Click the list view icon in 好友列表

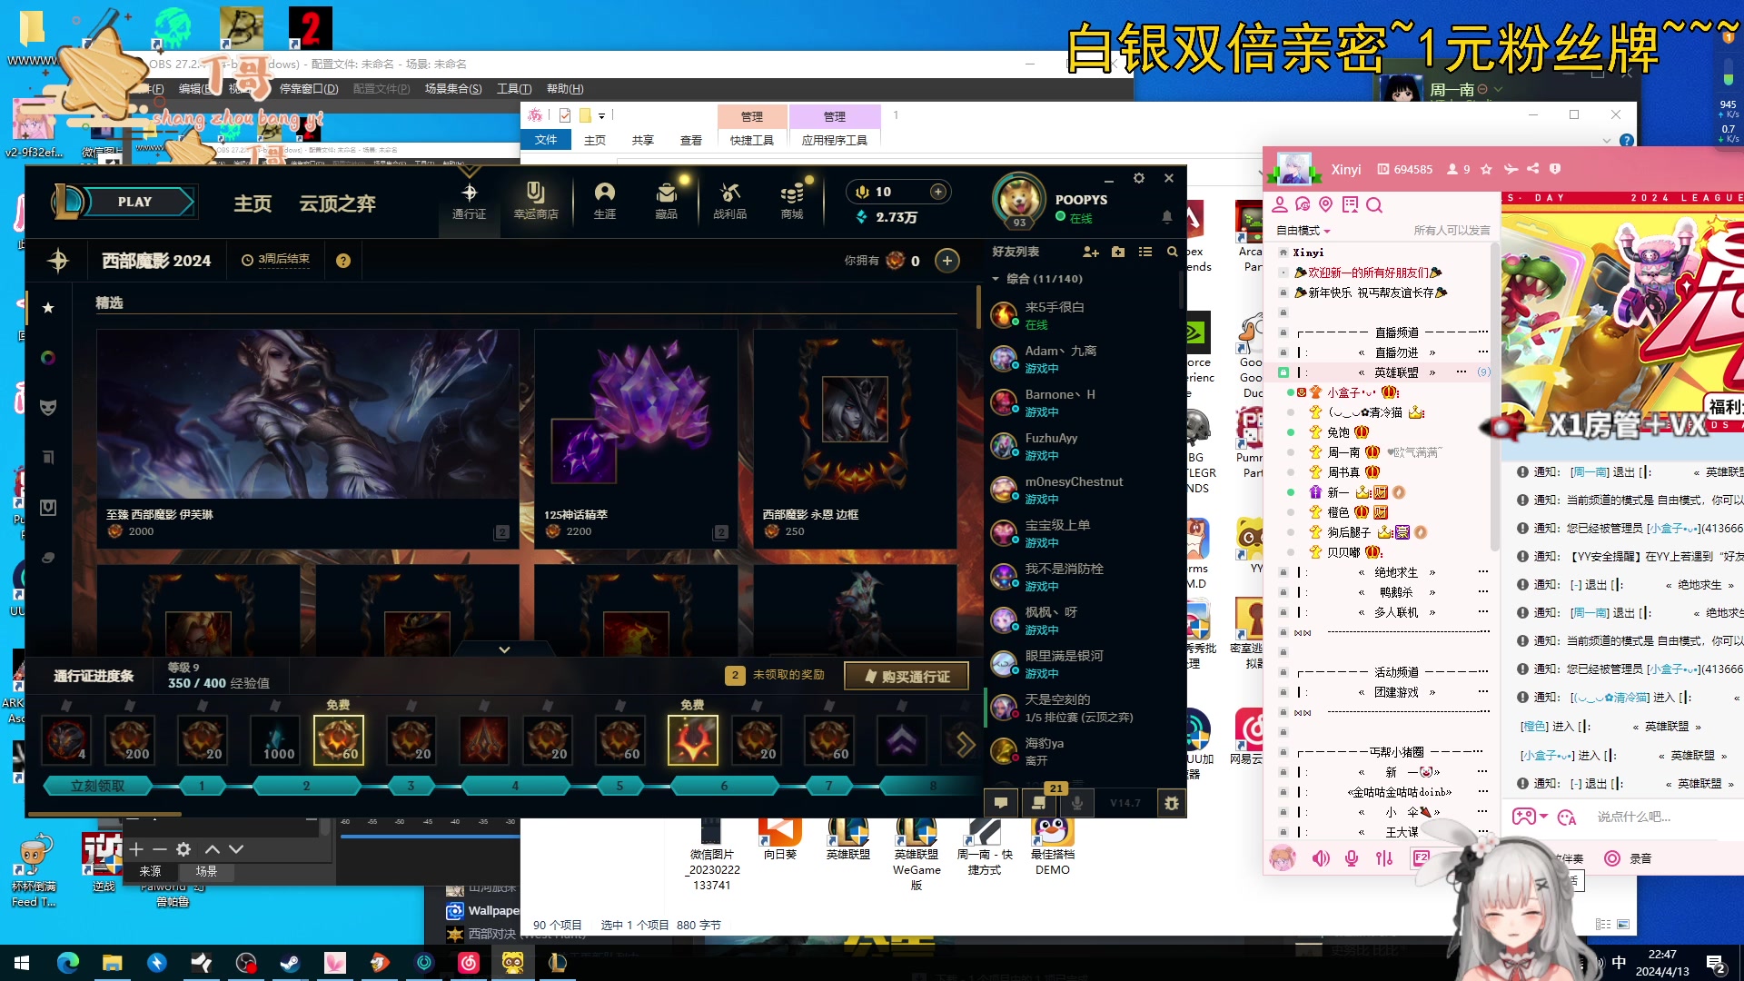[1145, 252]
